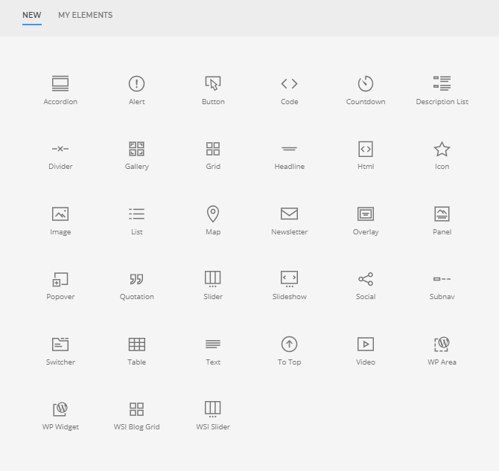Viewport: 499px width, 471px height.
Task: Add a Table element
Action: coord(136,351)
